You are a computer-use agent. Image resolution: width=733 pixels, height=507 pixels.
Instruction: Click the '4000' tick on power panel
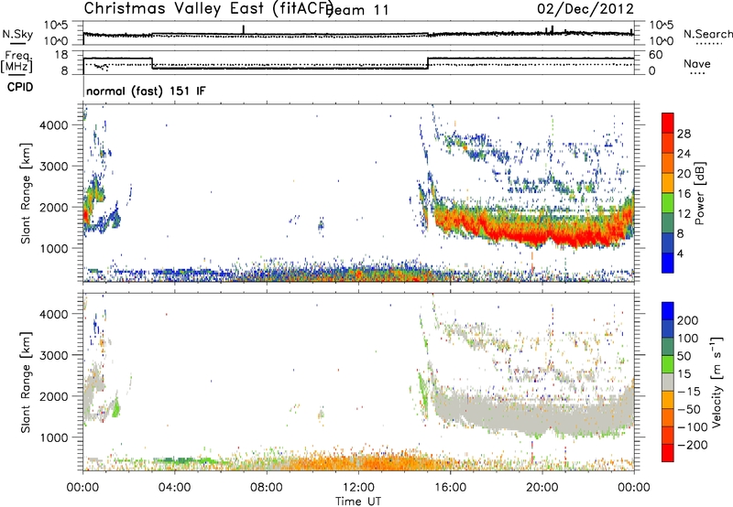(54, 125)
